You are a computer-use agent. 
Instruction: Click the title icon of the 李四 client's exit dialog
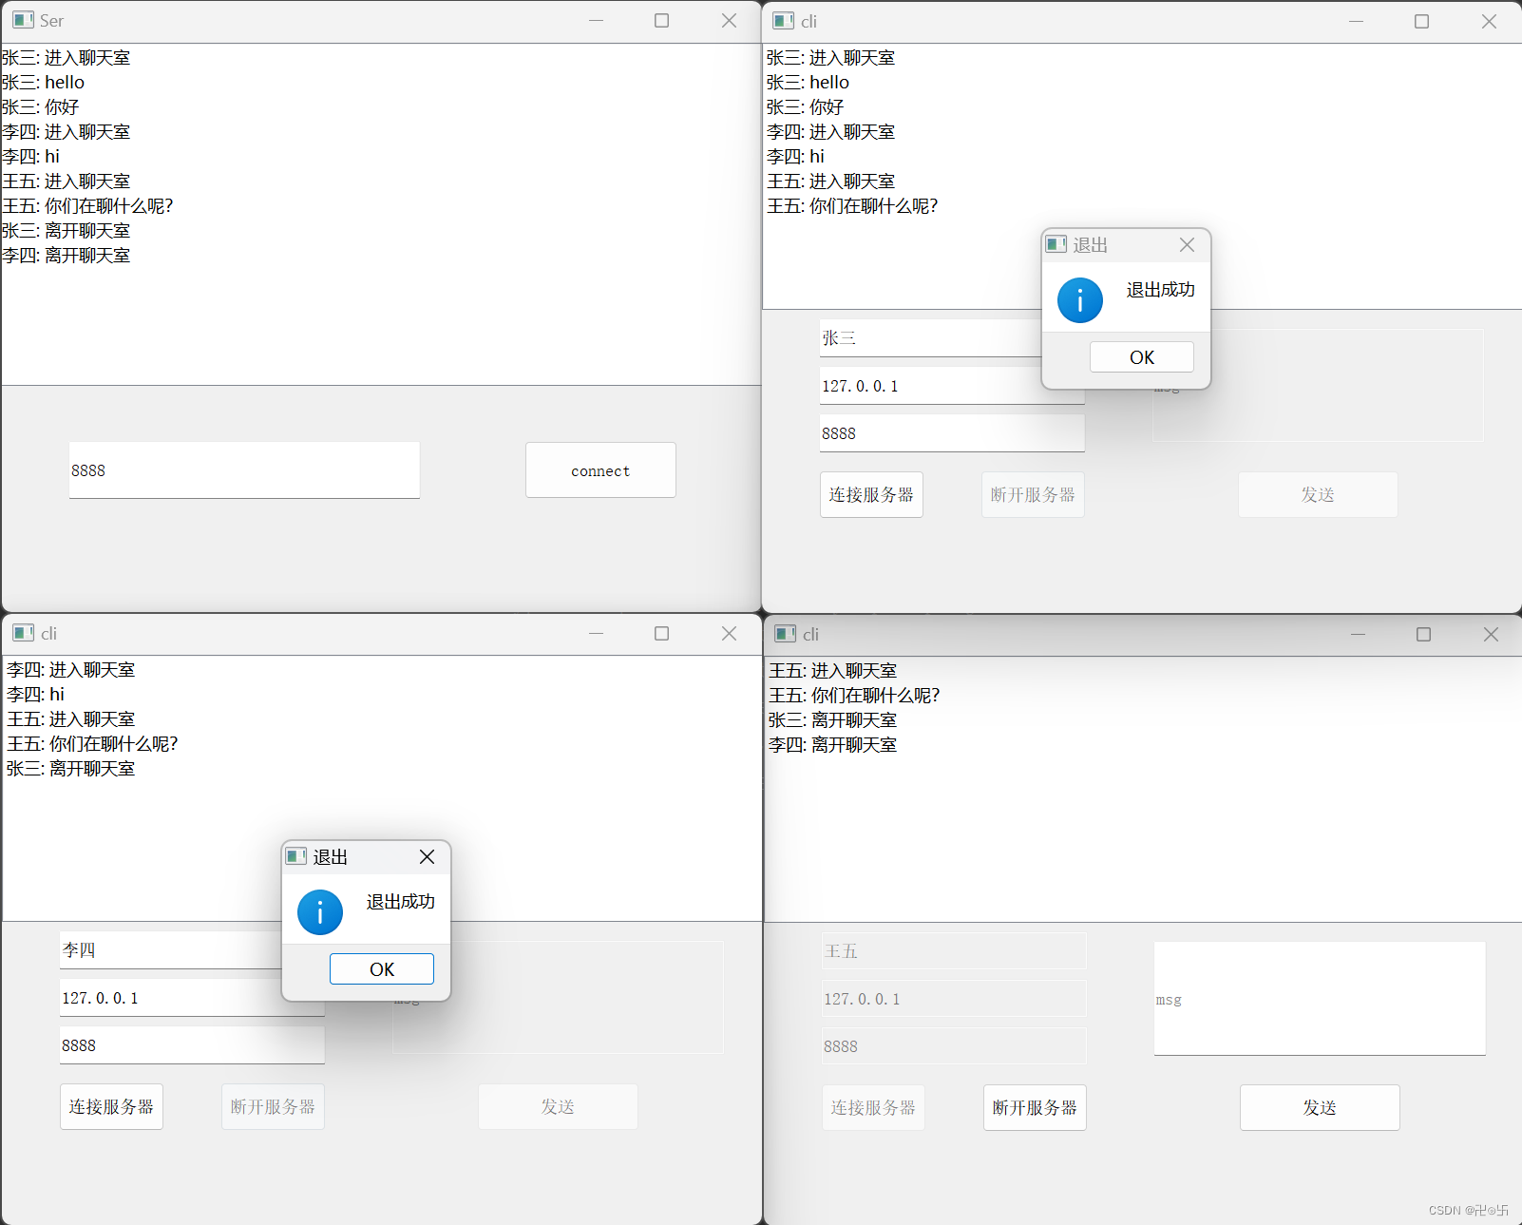(296, 856)
